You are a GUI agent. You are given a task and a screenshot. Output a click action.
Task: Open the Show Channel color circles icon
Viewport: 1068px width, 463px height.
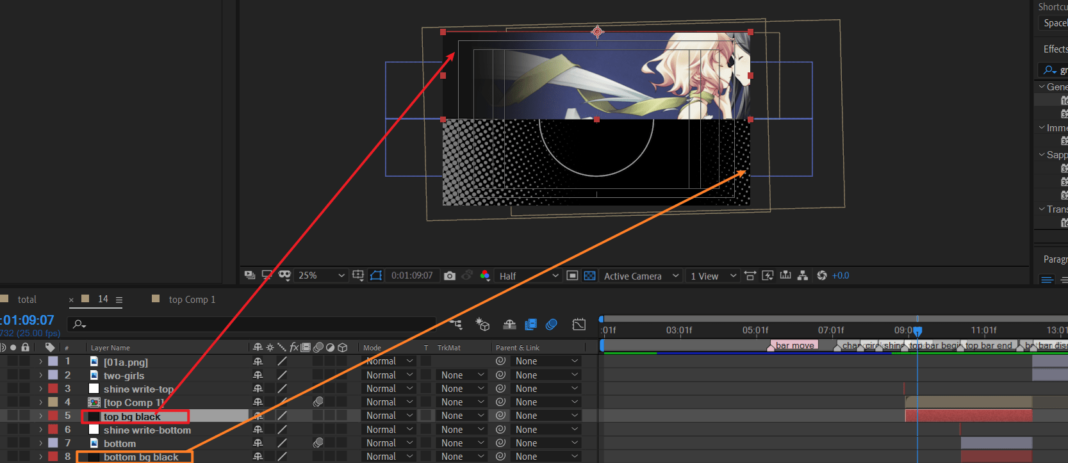(485, 275)
